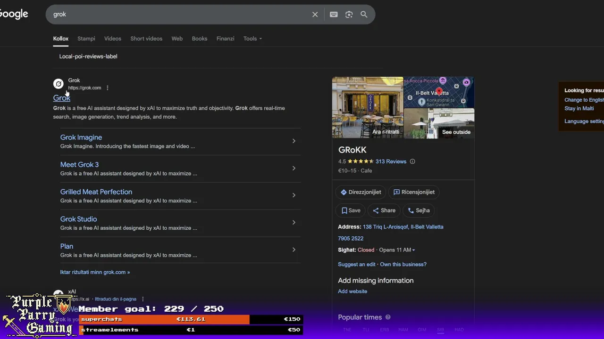Image resolution: width=604 pixels, height=339 pixels.
Task: Expand Grok Imagine sitelink chevron
Action: click(x=294, y=141)
